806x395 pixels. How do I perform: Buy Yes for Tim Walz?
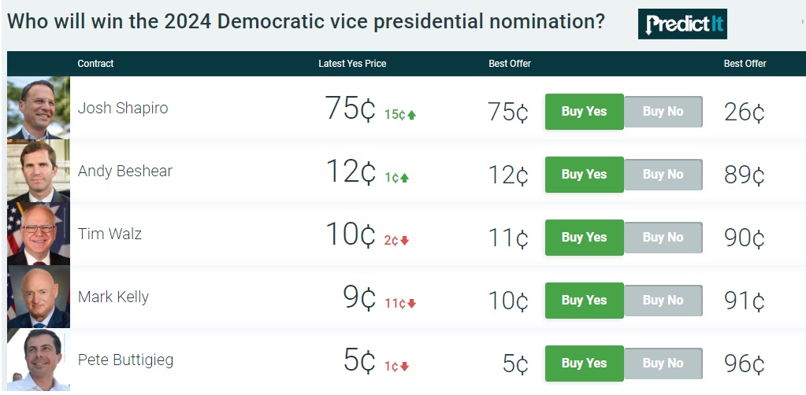coord(584,238)
